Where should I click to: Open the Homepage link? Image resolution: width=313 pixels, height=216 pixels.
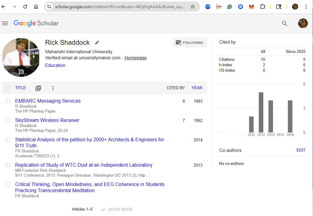[135, 58]
